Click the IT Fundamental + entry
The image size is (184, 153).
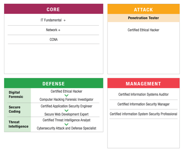(x=53, y=20)
